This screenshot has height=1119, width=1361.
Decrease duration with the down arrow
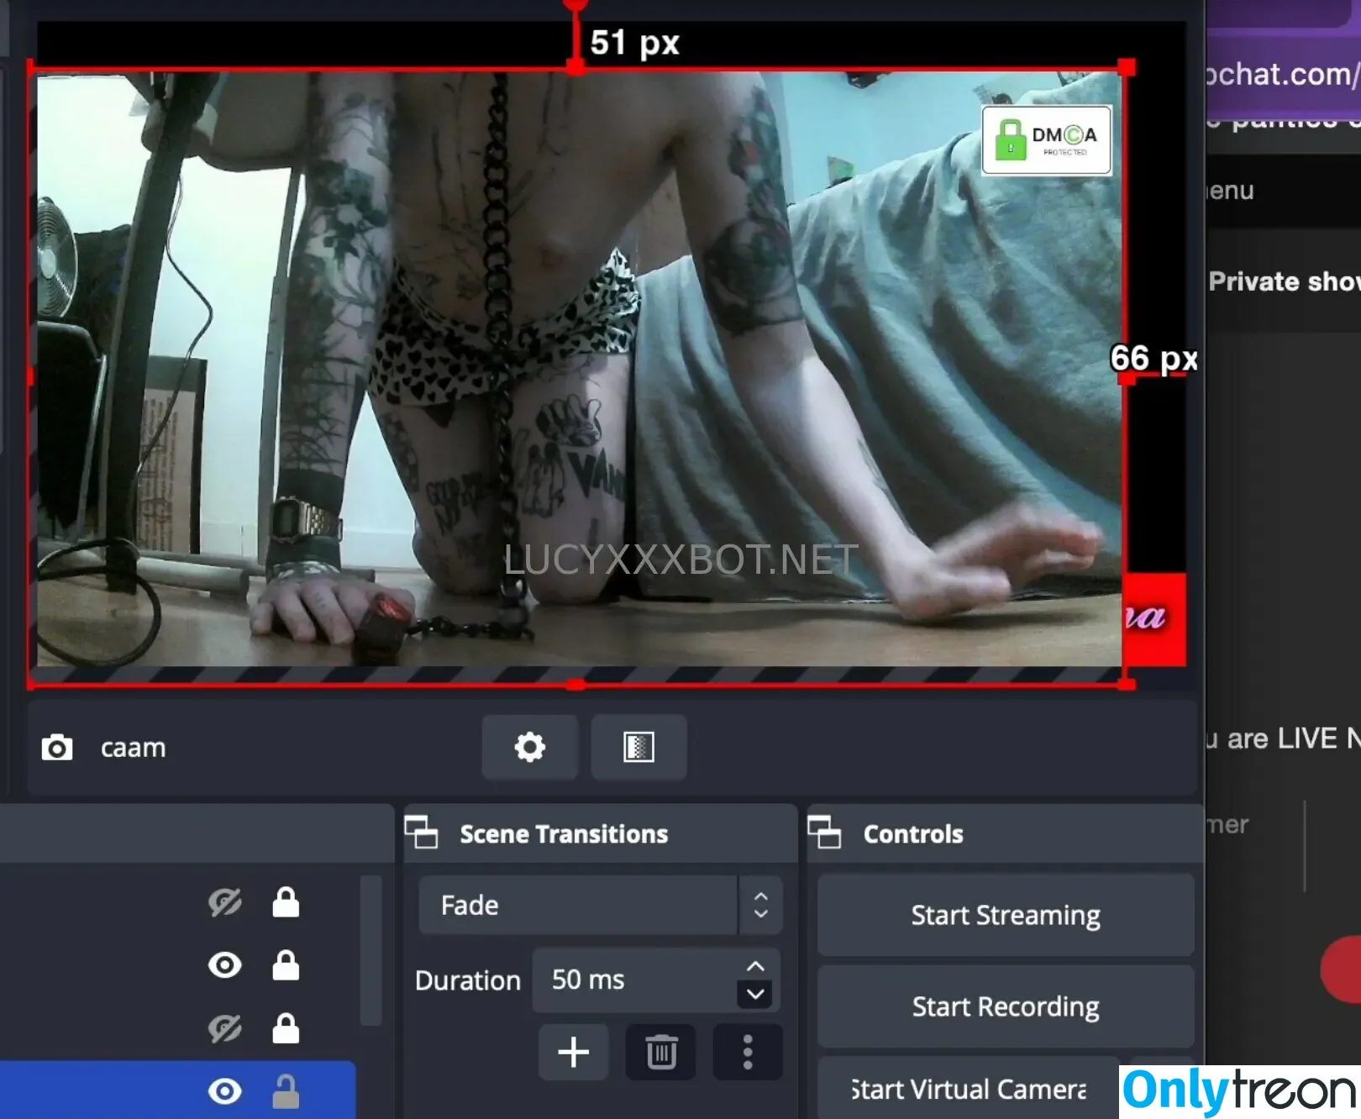(x=755, y=995)
